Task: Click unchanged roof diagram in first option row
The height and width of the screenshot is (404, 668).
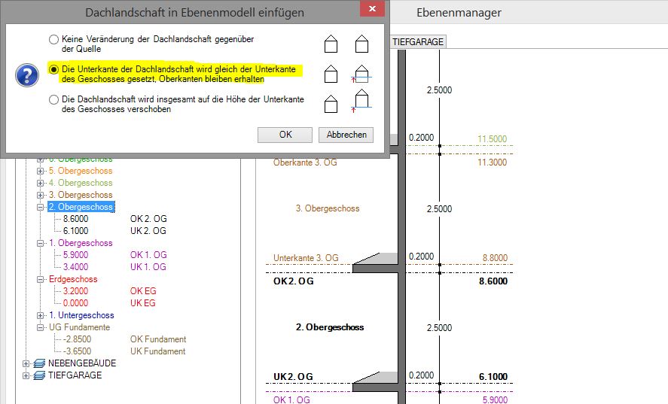Action: click(x=361, y=44)
